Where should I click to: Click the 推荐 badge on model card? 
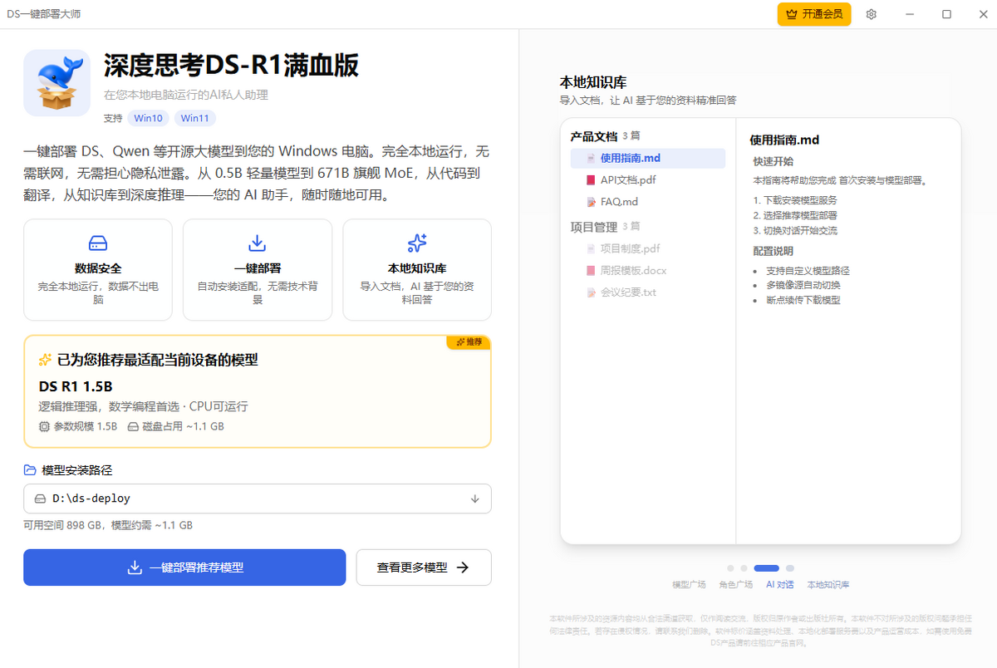(469, 341)
